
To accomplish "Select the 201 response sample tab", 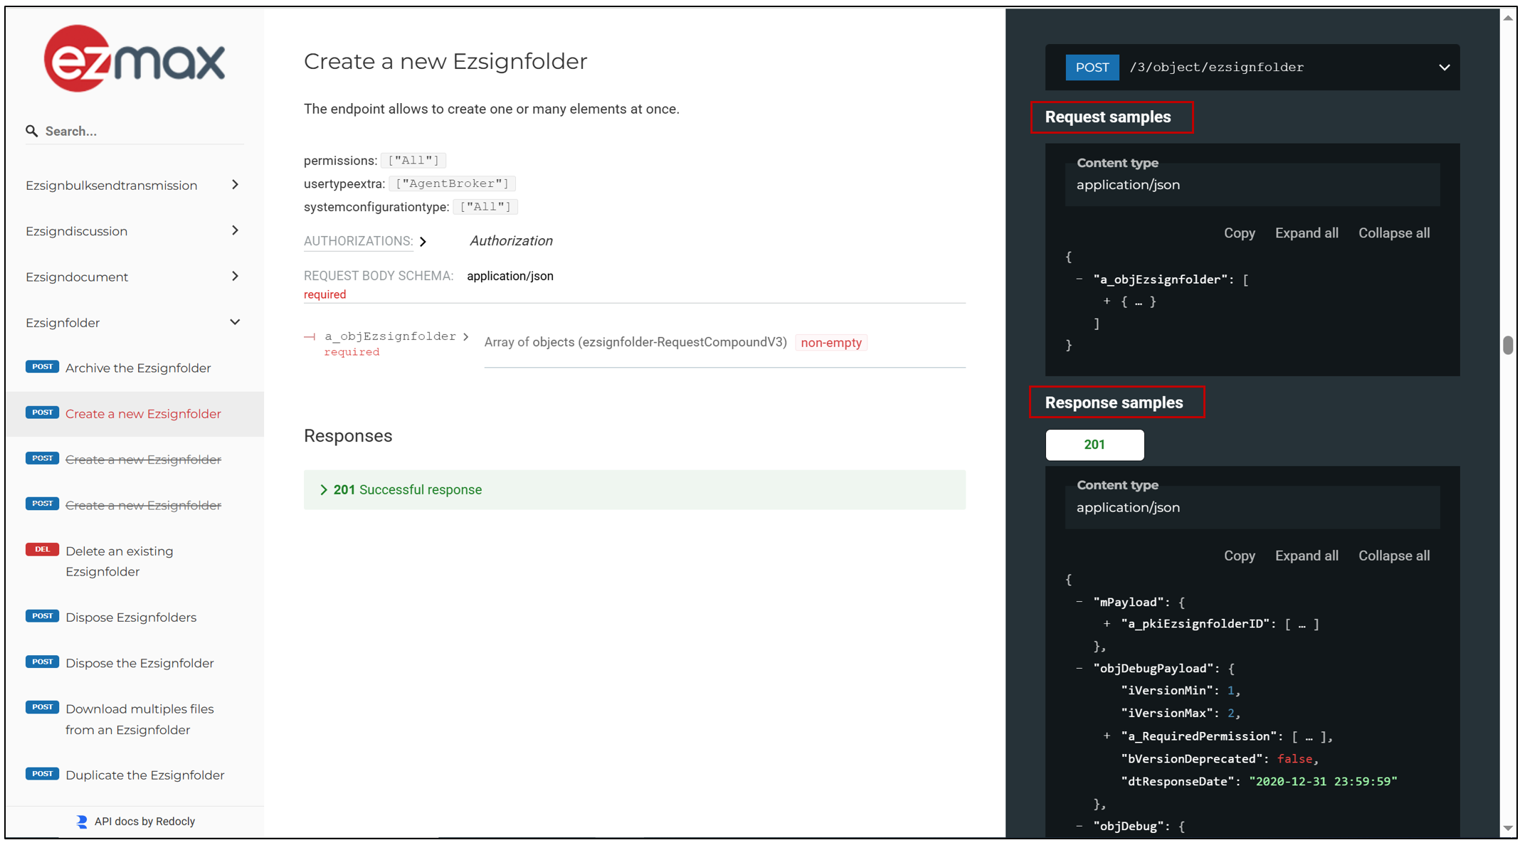I will coord(1094,445).
